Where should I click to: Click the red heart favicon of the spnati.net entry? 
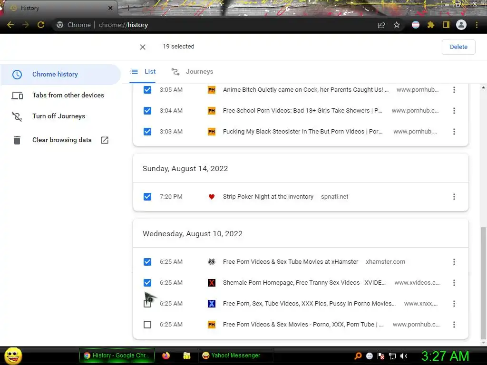[x=212, y=197]
